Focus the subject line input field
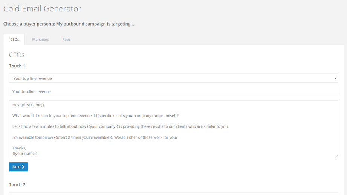 click(173, 91)
